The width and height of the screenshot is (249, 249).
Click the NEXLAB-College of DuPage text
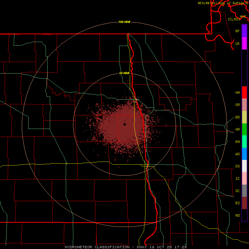click(221, 3)
